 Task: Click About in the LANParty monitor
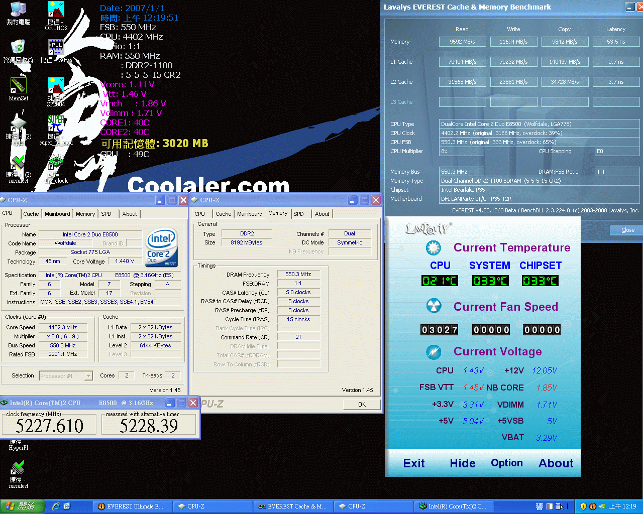pos(556,463)
